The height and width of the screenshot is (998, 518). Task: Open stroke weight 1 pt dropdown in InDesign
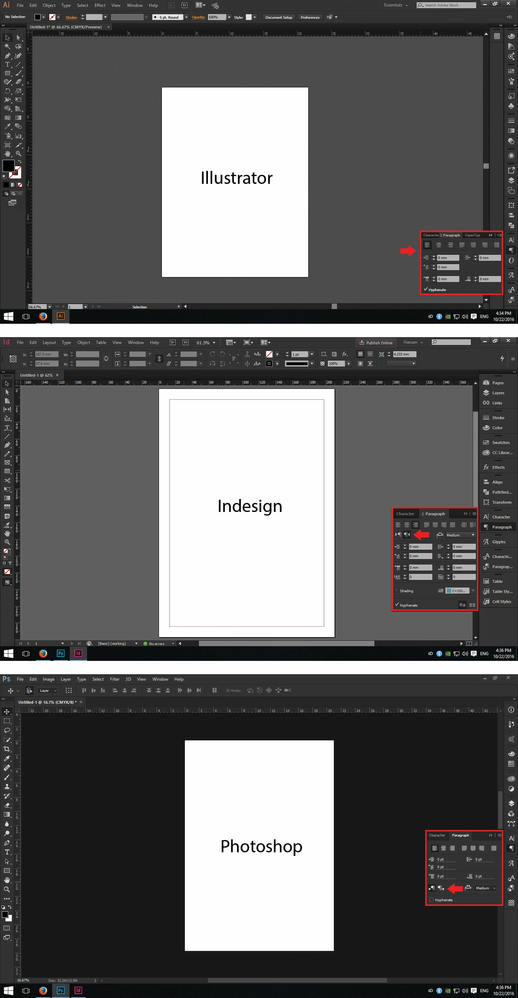[312, 354]
